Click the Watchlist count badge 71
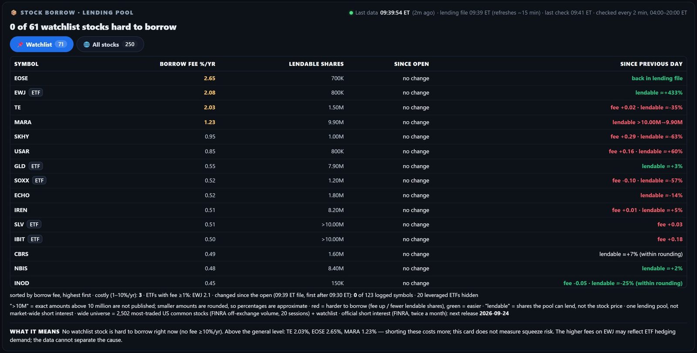The width and height of the screenshot is (697, 353). point(61,44)
